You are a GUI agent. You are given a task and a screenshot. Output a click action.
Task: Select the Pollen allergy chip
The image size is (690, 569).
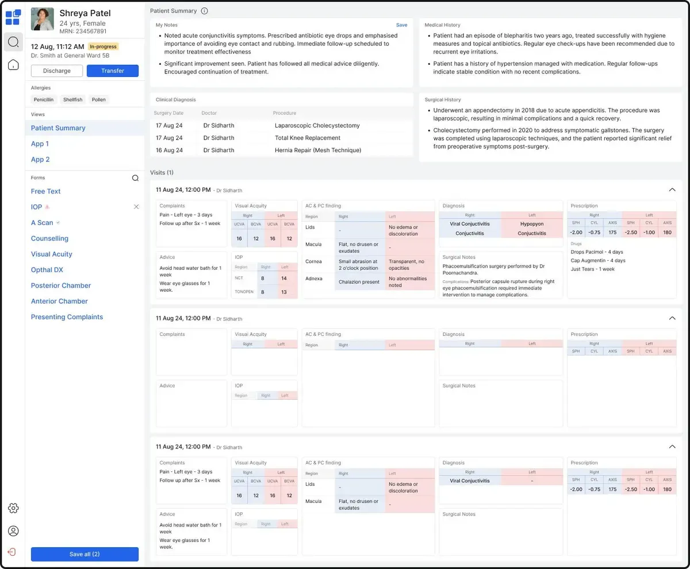pos(98,99)
